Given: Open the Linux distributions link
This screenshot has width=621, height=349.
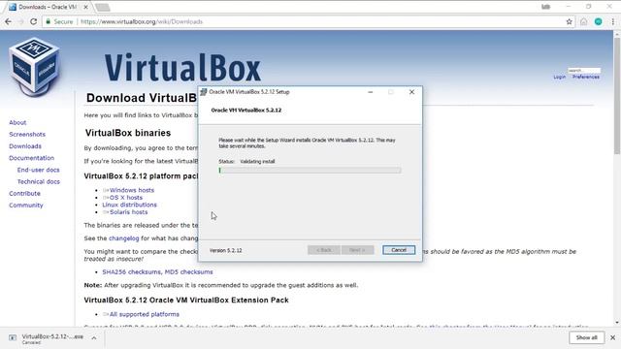Looking at the screenshot, I should click(129, 205).
